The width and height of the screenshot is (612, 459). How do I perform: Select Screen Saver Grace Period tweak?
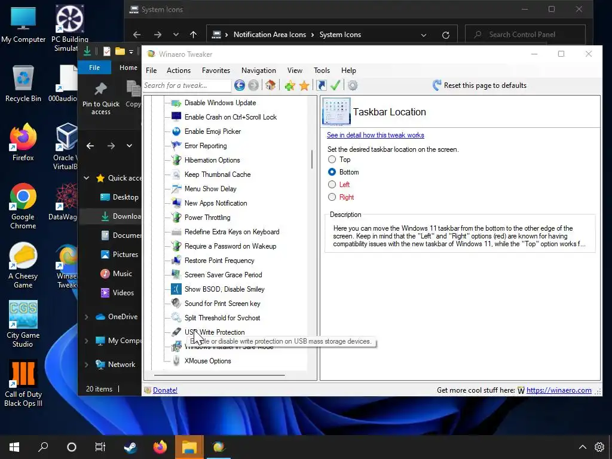point(224,275)
